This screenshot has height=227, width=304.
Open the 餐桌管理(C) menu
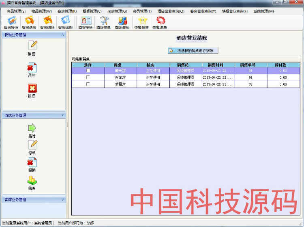click(x=92, y=11)
